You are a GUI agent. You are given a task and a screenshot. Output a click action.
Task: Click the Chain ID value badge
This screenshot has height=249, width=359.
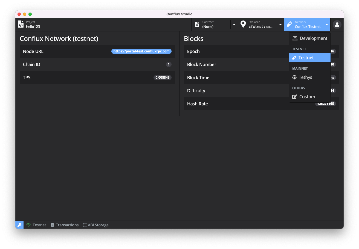pyautogui.click(x=169, y=64)
